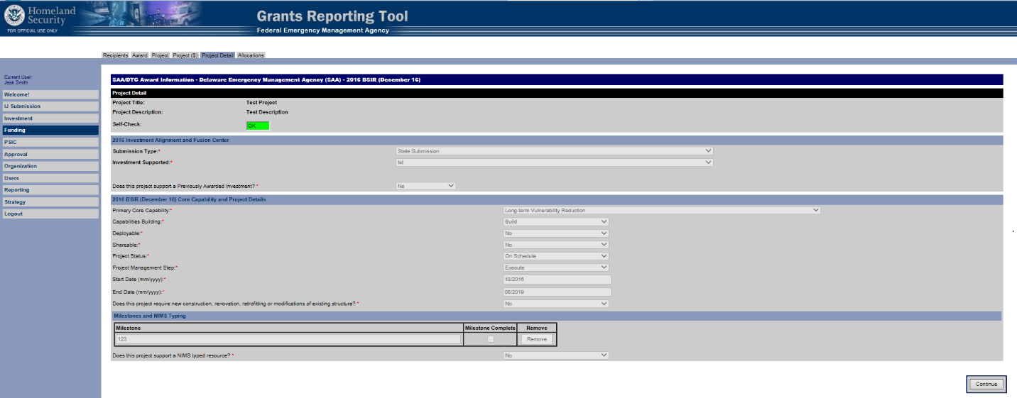Click Logout in the sidebar
This screenshot has width=1017, height=398.
(x=50, y=214)
